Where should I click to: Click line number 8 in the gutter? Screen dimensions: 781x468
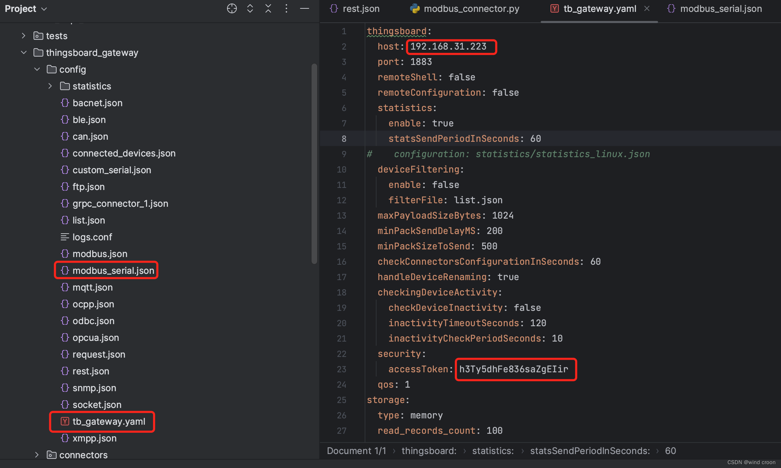pos(344,139)
